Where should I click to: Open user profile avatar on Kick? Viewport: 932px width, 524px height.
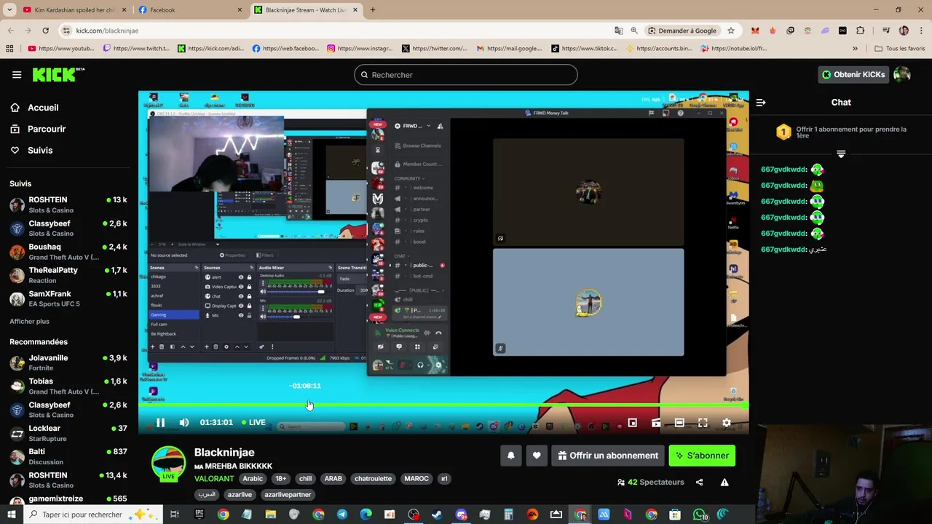click(902, 74)
